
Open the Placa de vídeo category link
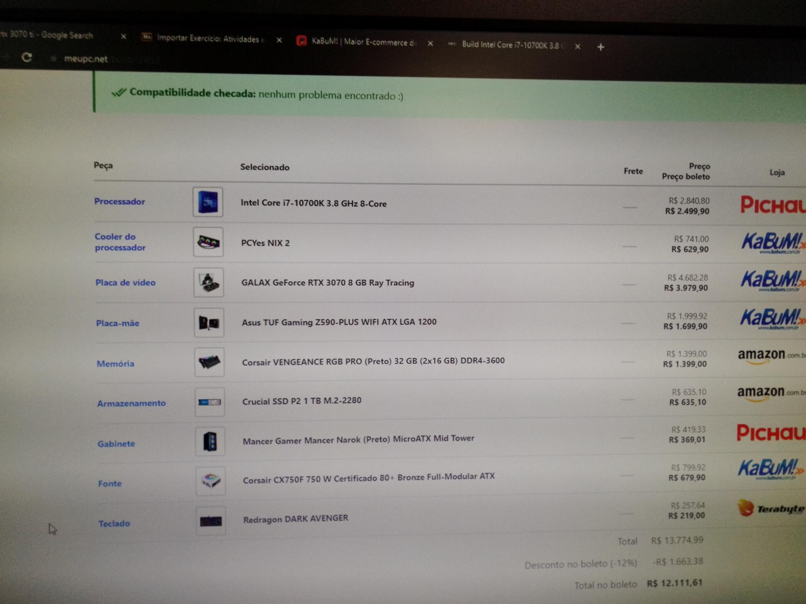125,282
